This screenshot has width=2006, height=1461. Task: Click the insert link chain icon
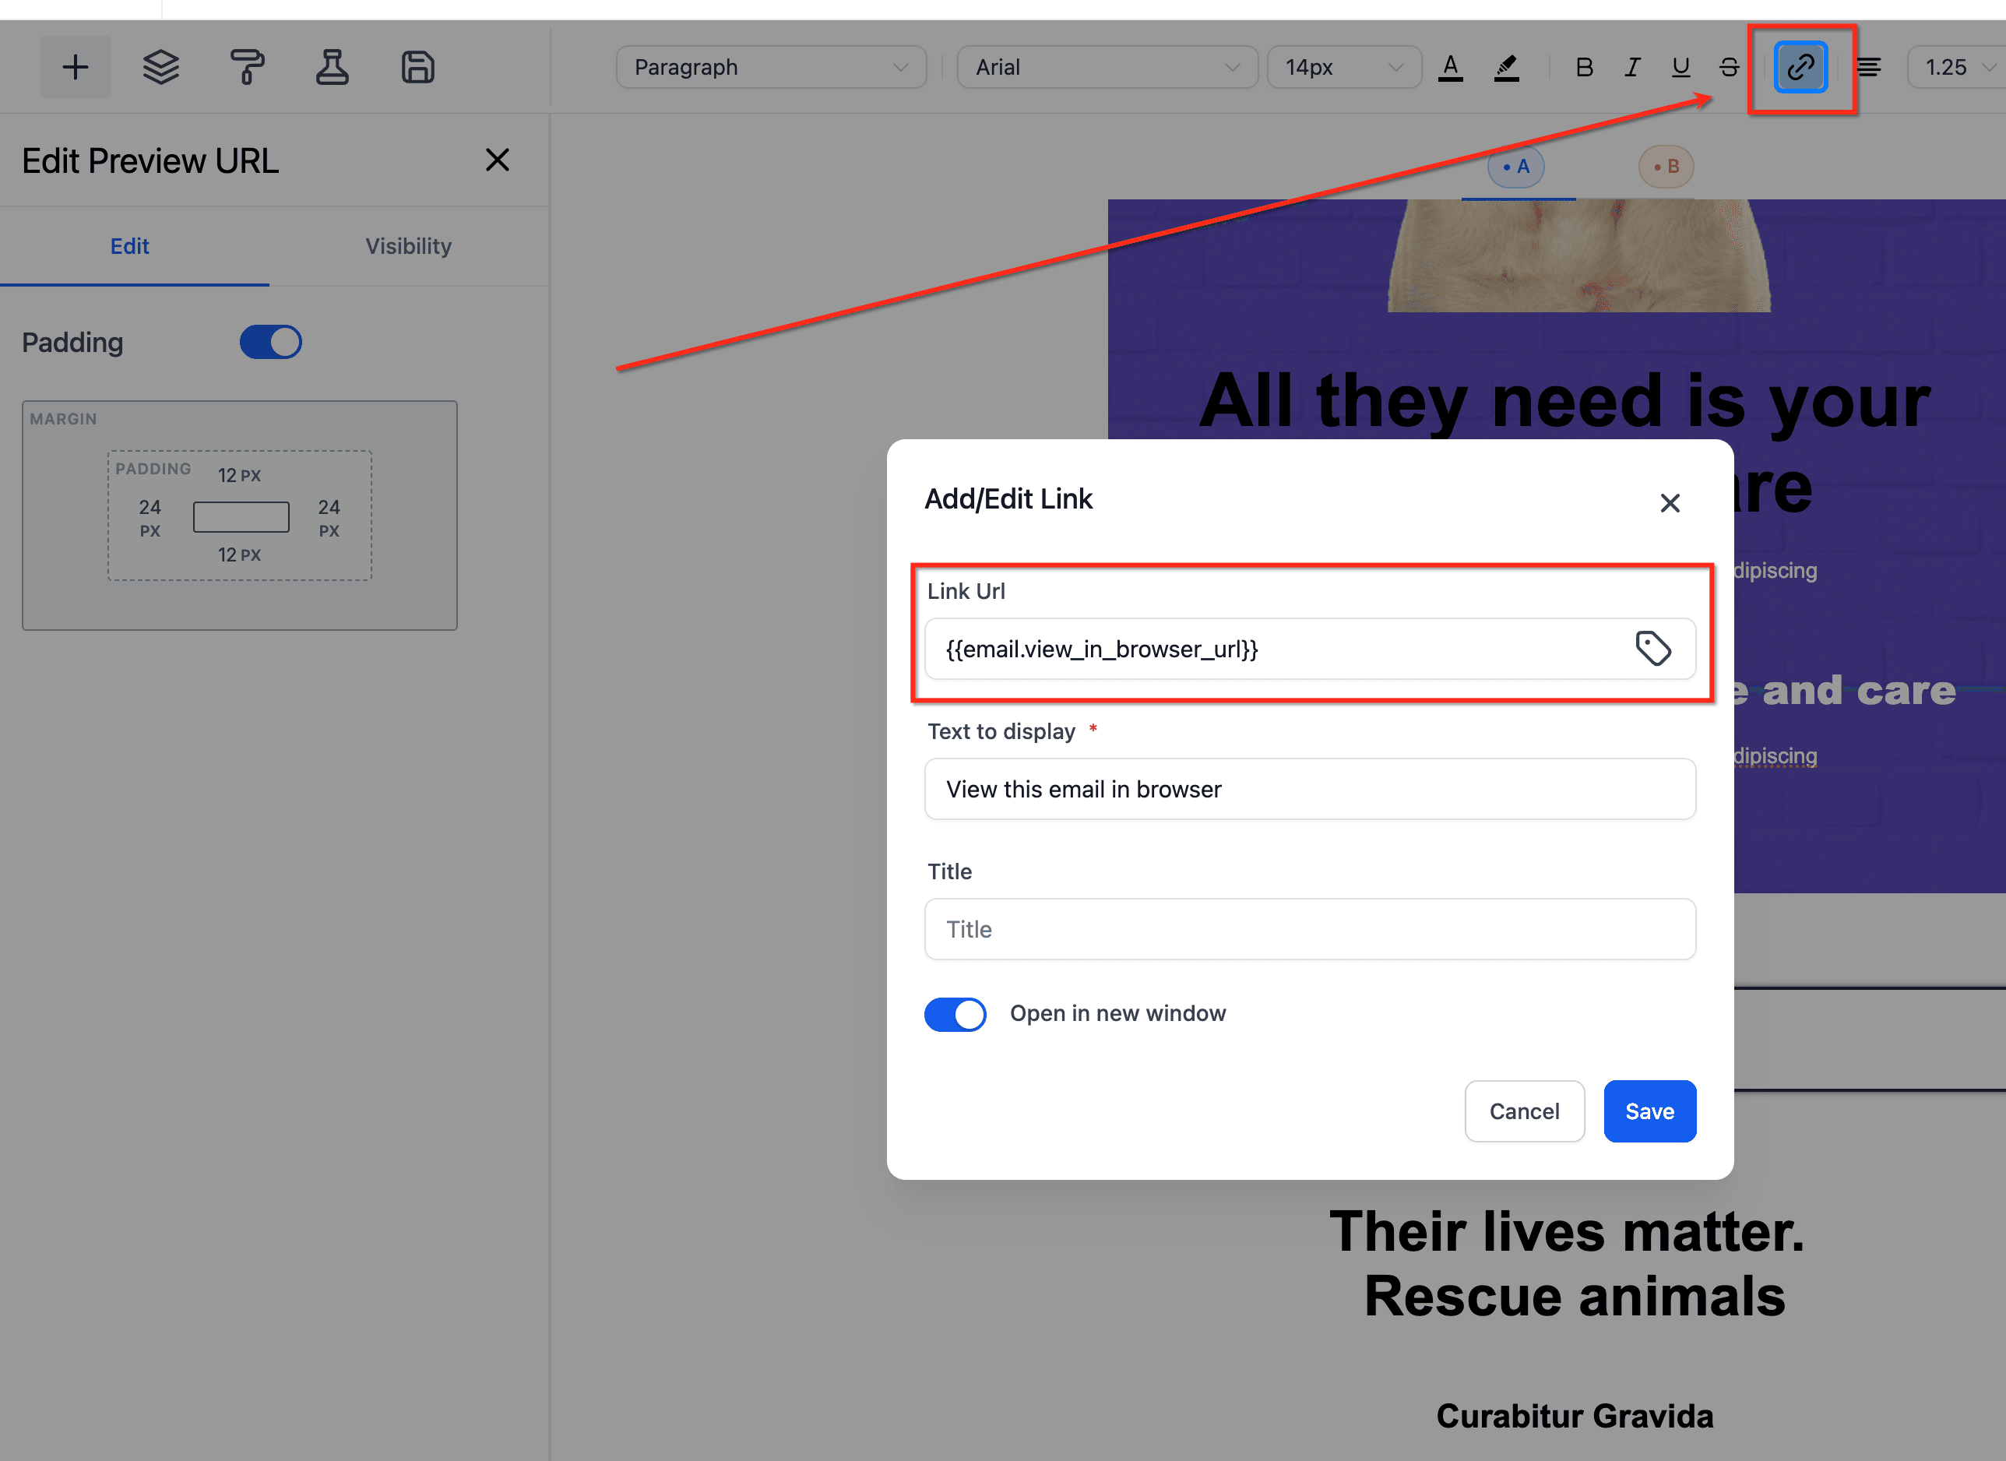click(1800, 67)
